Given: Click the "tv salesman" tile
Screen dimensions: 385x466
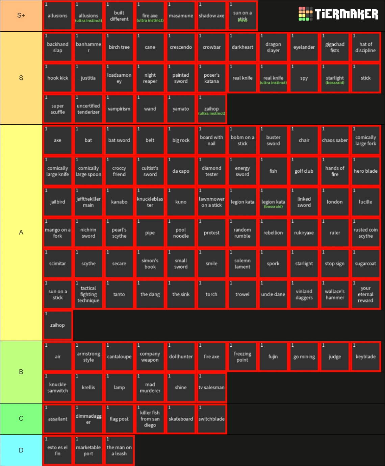Looking at the screenshot, I should coord(211,387).
